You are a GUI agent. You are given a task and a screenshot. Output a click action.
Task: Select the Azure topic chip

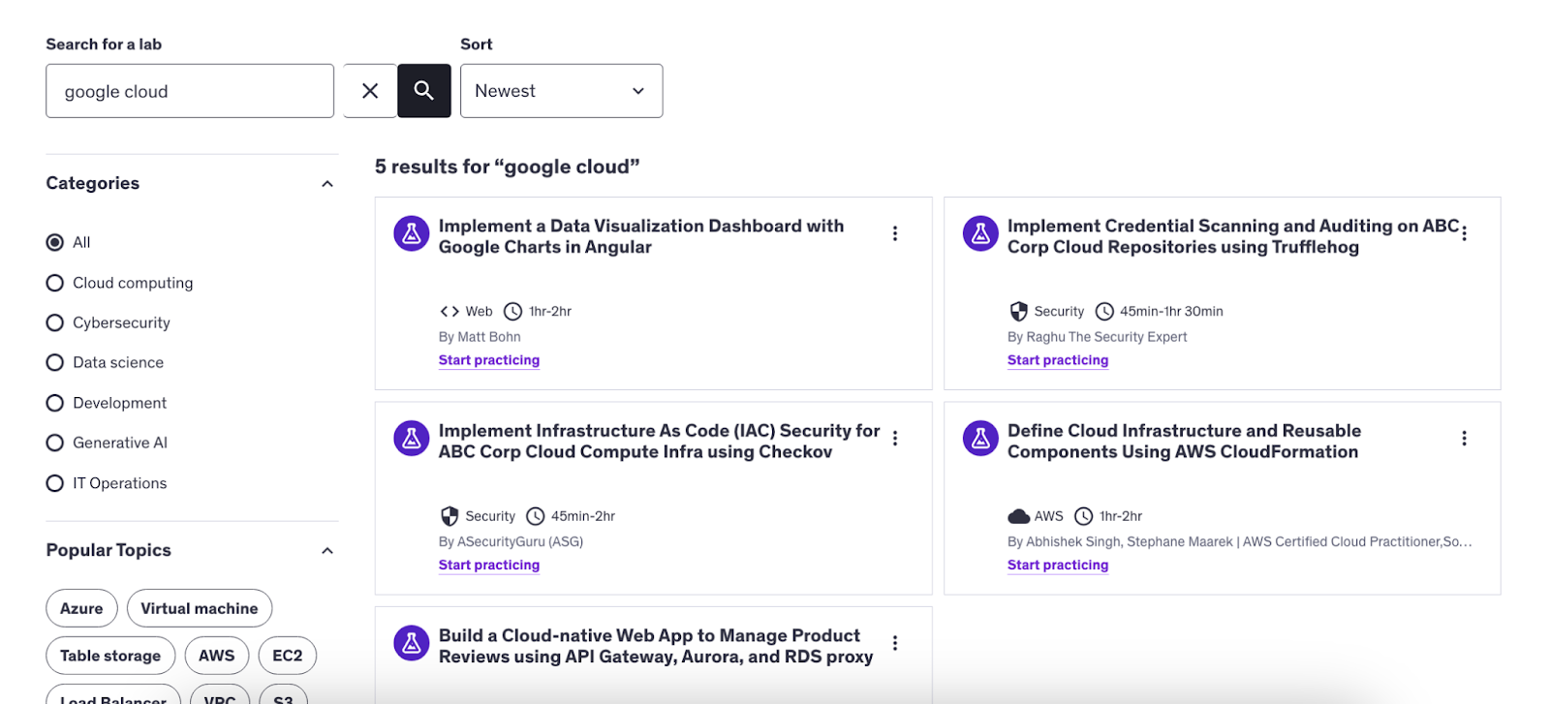point(81,608)
